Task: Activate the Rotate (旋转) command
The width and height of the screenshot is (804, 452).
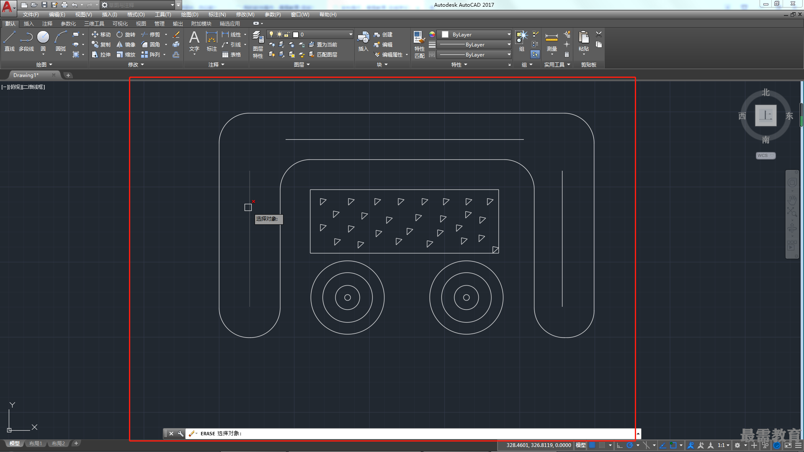Action: click(x=126, y=34)
